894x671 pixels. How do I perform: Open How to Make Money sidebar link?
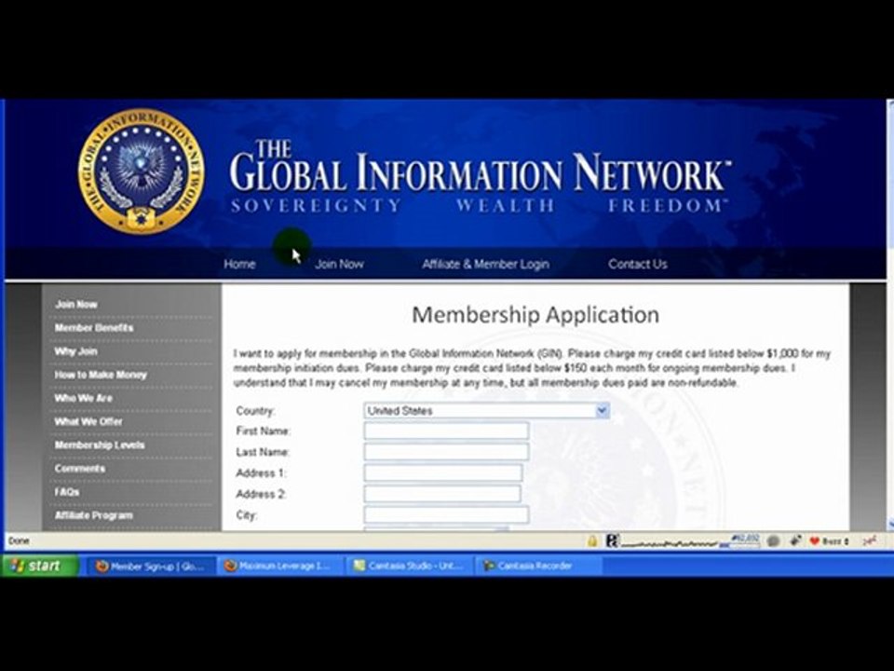(x=101, y=375)
